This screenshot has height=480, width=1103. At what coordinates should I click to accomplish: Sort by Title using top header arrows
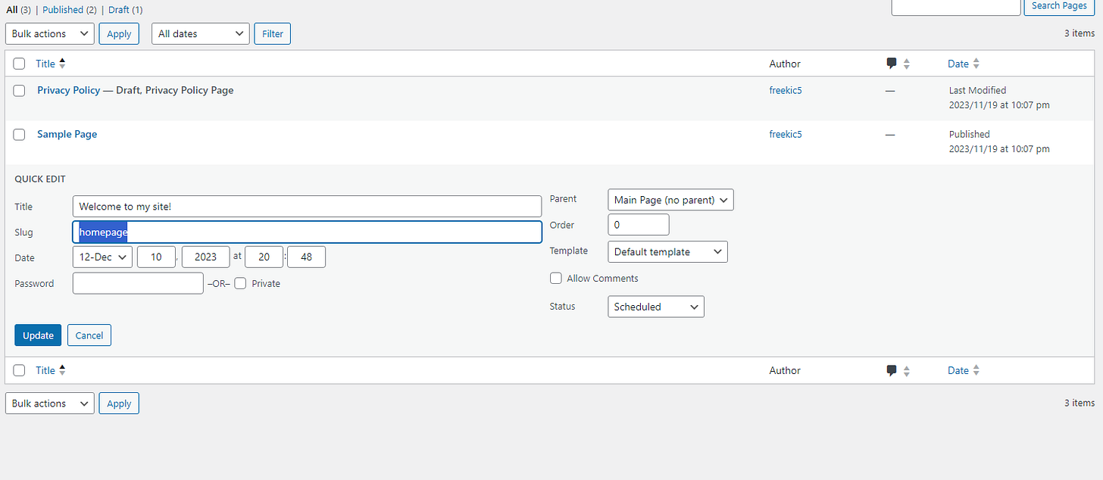[x=62, y=64]
